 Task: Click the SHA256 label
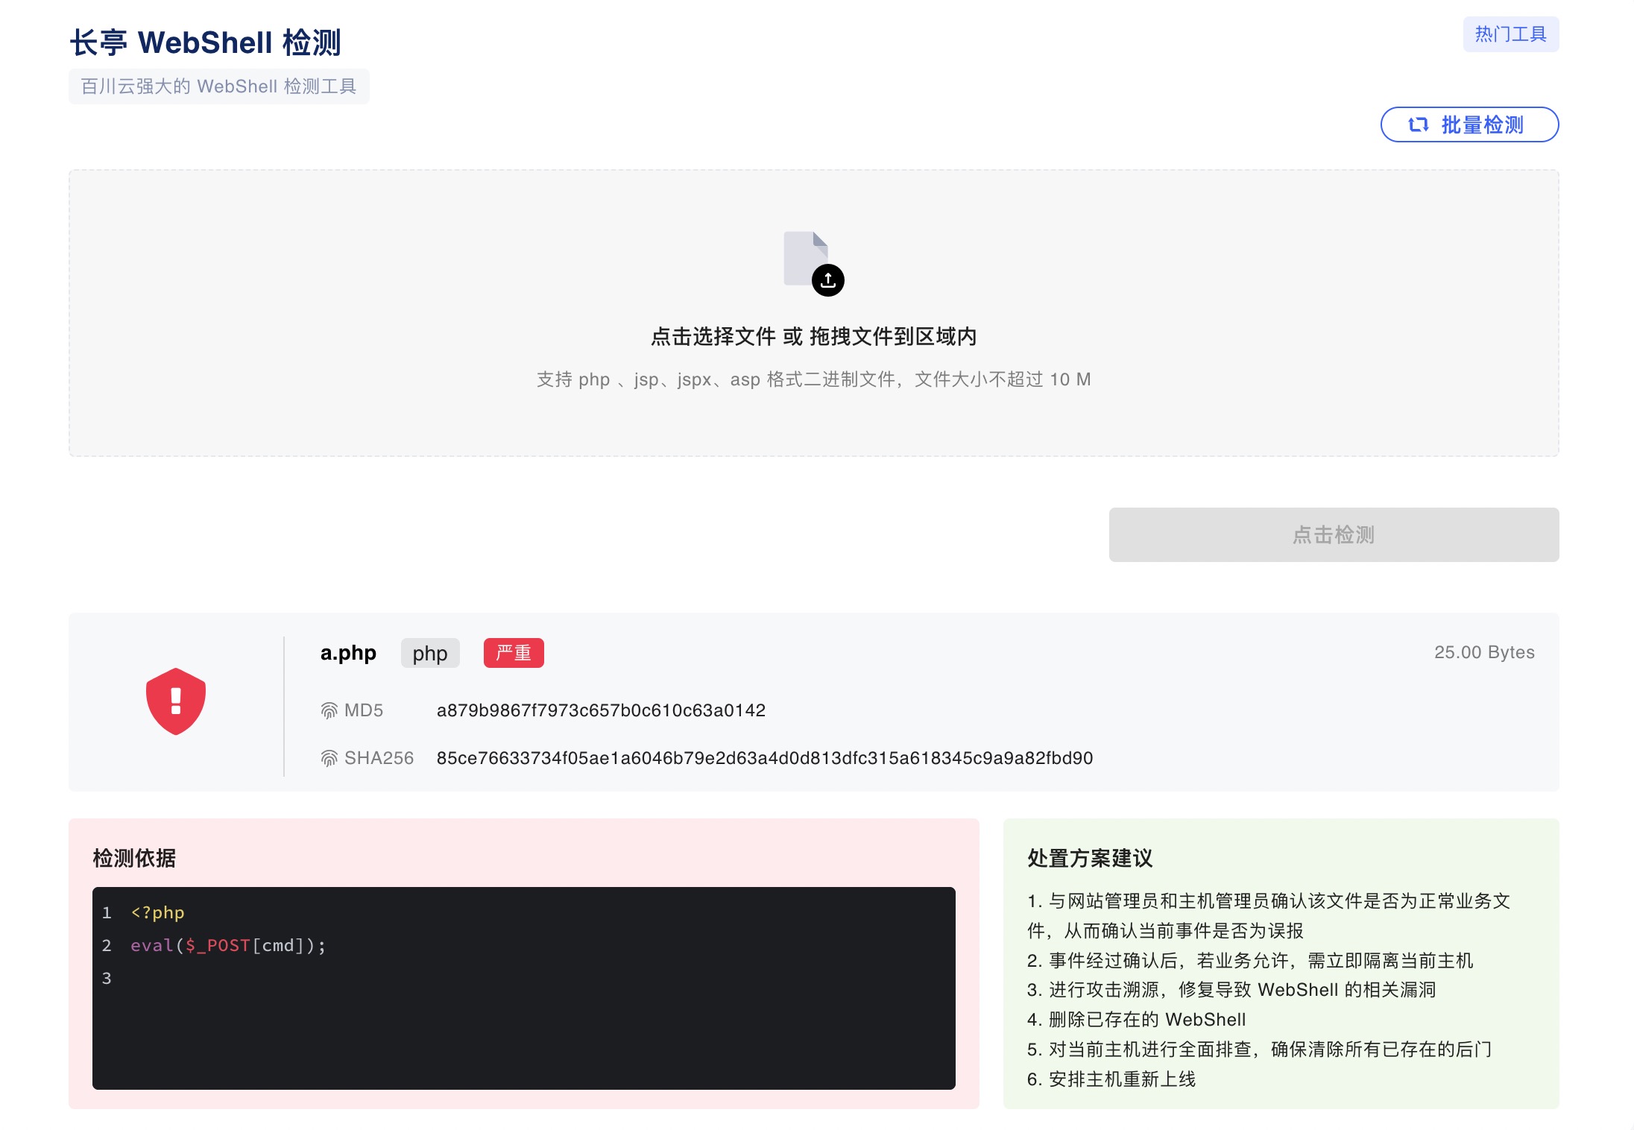tap(379, 758)
